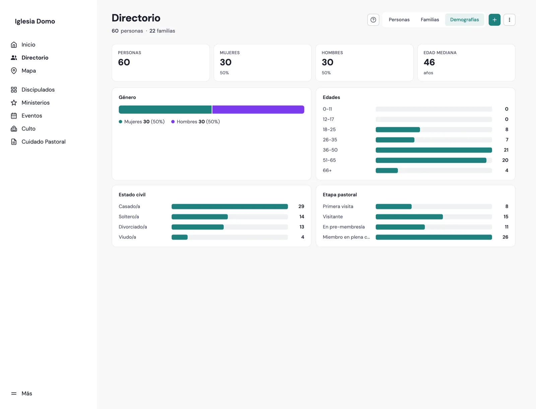
Task: Click the Miembro en plena c... row label
Action: (346, 237)
